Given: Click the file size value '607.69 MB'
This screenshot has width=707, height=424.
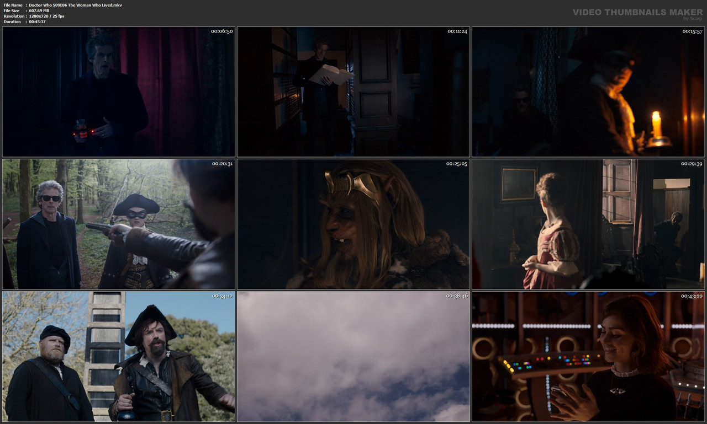Looking at the screenshot, I should 39,10.
